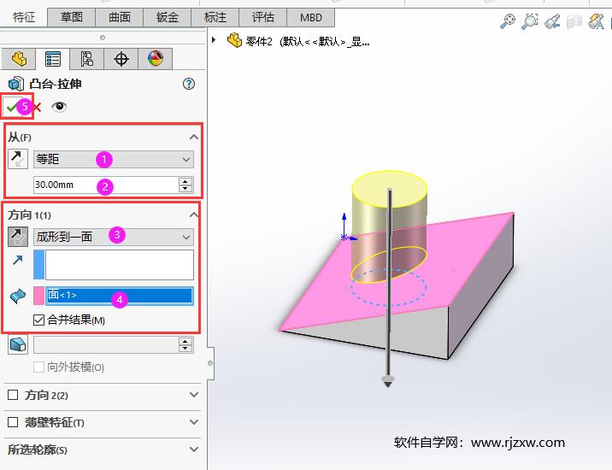Image resolution: width=612 pixels, height=470 pixels.
Task: Click the spinner arrows of the 30.00mm offset
Action: [185, 185]
